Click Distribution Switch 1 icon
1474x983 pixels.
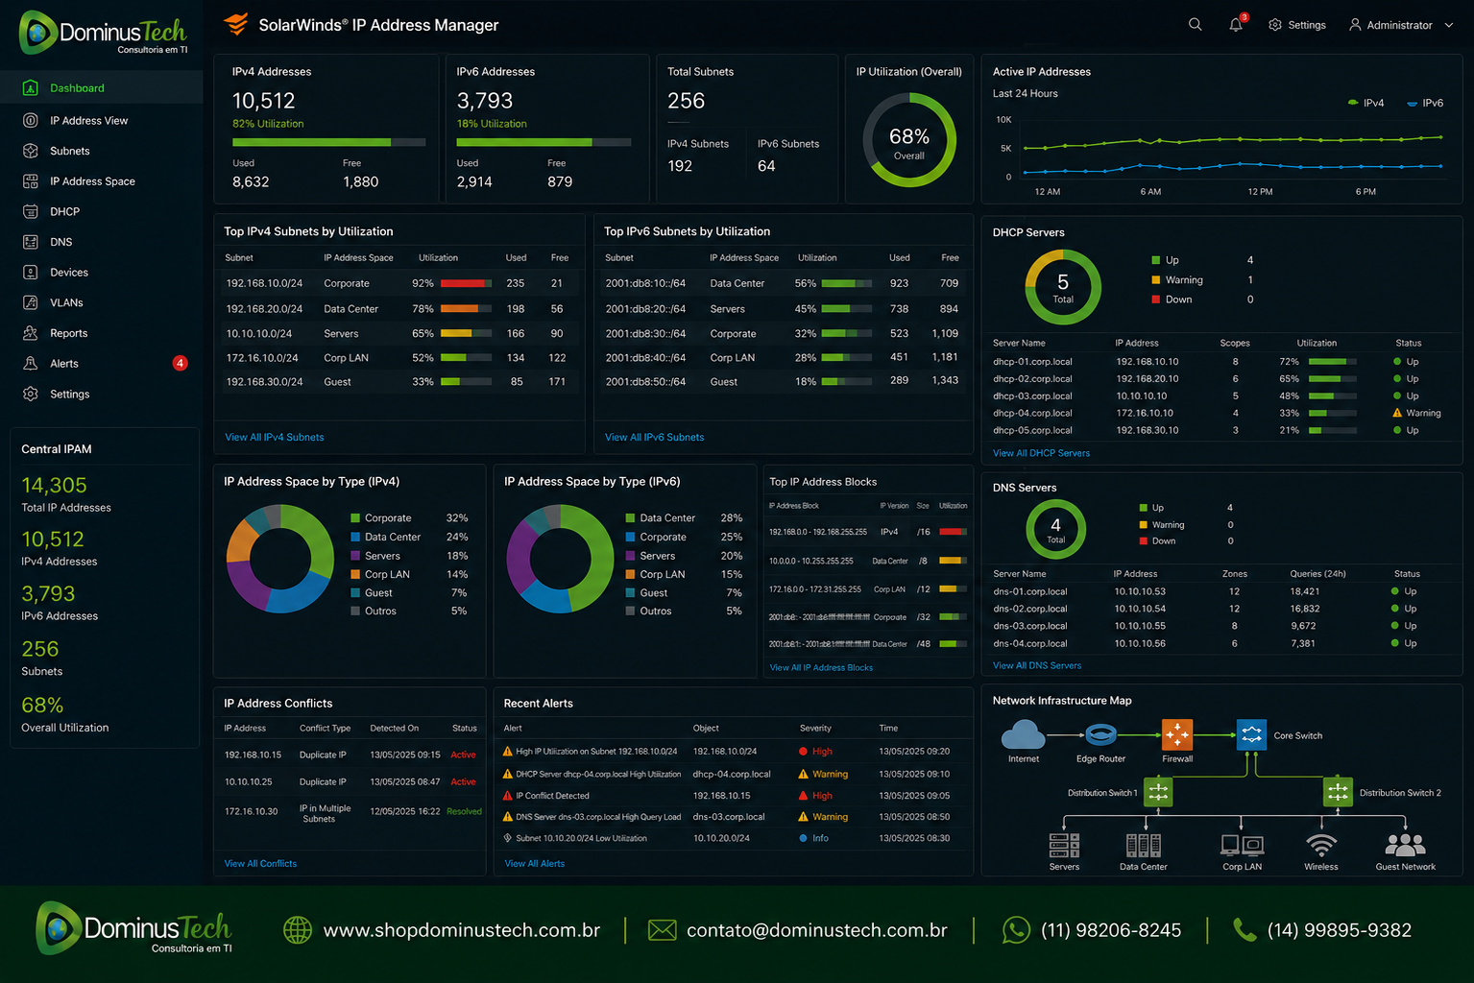coord(1158,792)
